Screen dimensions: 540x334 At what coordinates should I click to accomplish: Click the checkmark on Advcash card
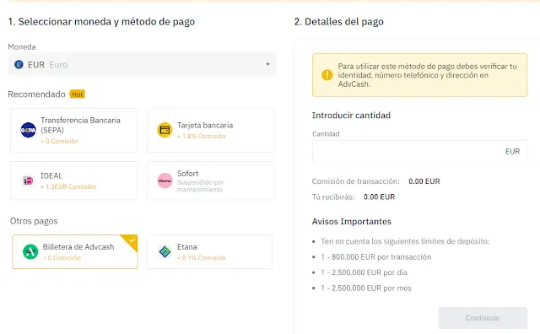[132, 240]
